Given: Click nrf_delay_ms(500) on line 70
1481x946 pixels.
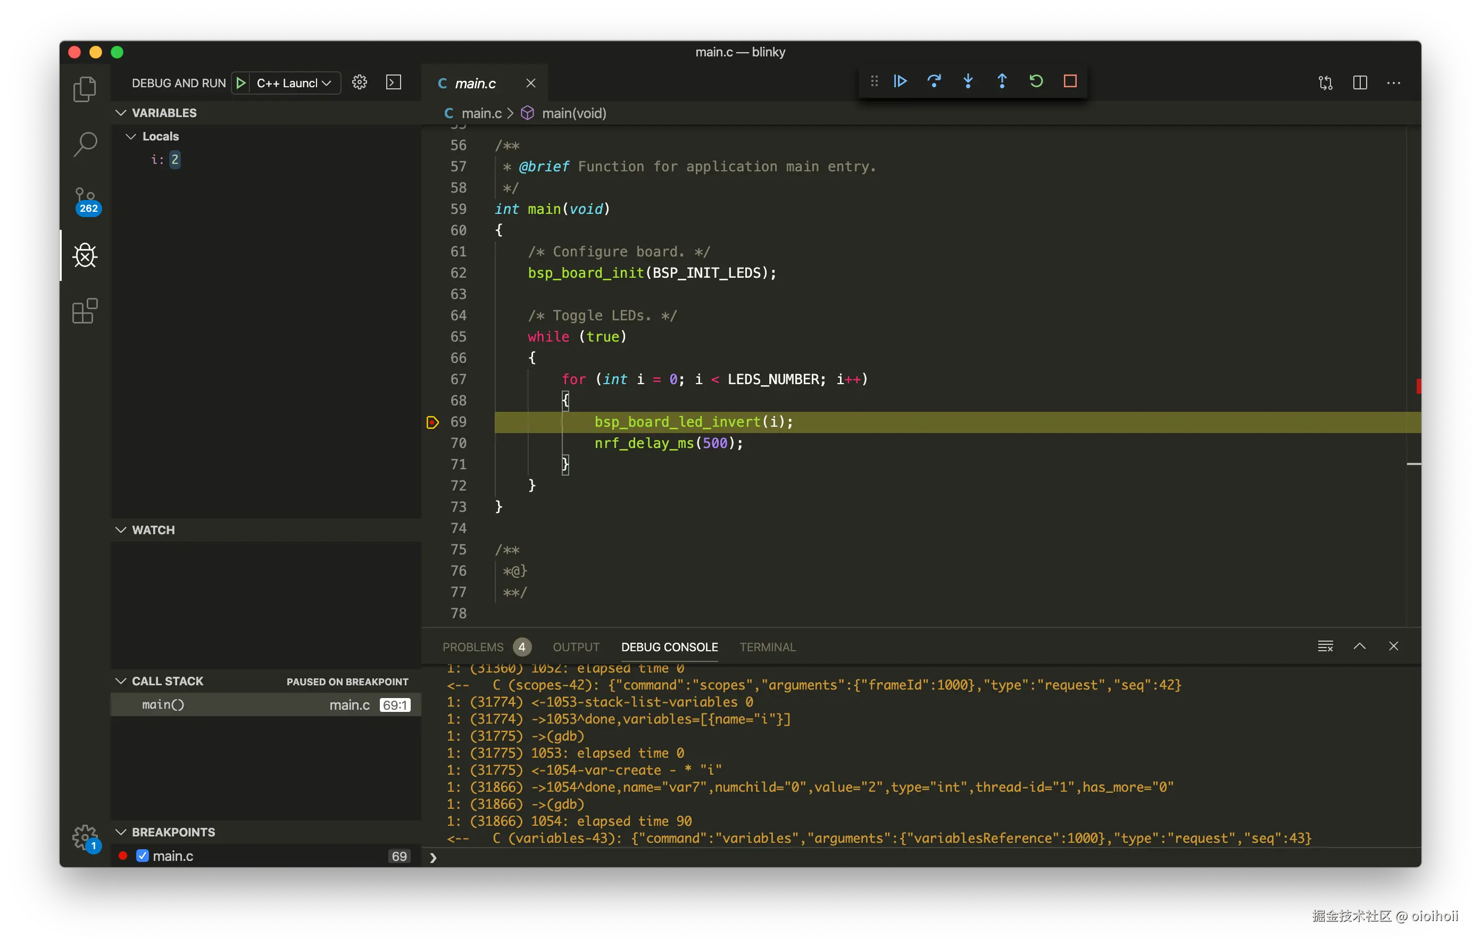Looking at the screenshot, I should click(669, 443).
